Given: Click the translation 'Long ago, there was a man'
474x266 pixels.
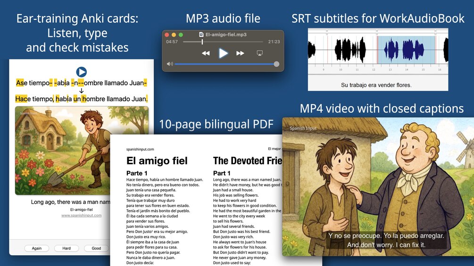Looking at the screenshot, I should point(71,202).
